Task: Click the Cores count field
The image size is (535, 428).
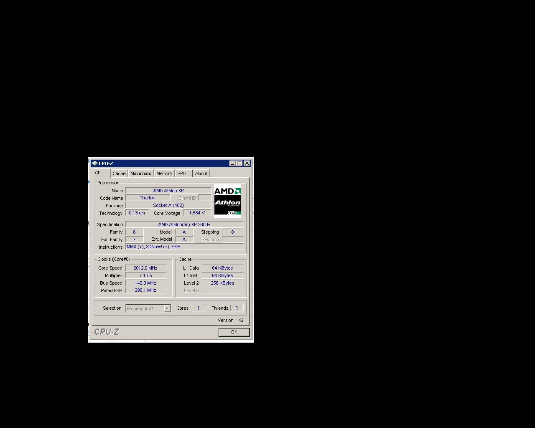Action: coord(199,308)
